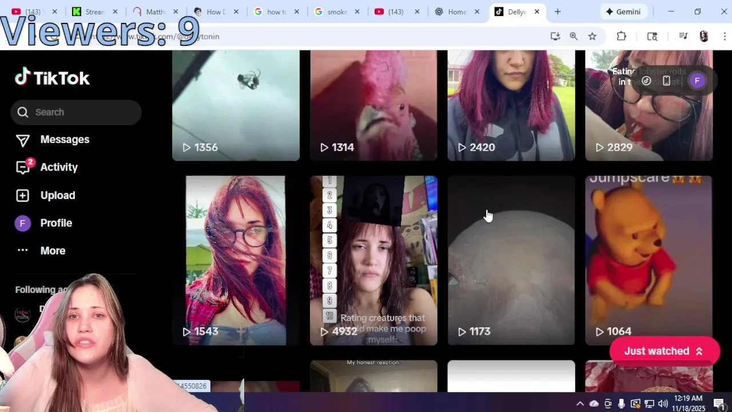Viewport: 732px width, 412px height.
Task: Click the Just watched button
Action: [665, 351]
